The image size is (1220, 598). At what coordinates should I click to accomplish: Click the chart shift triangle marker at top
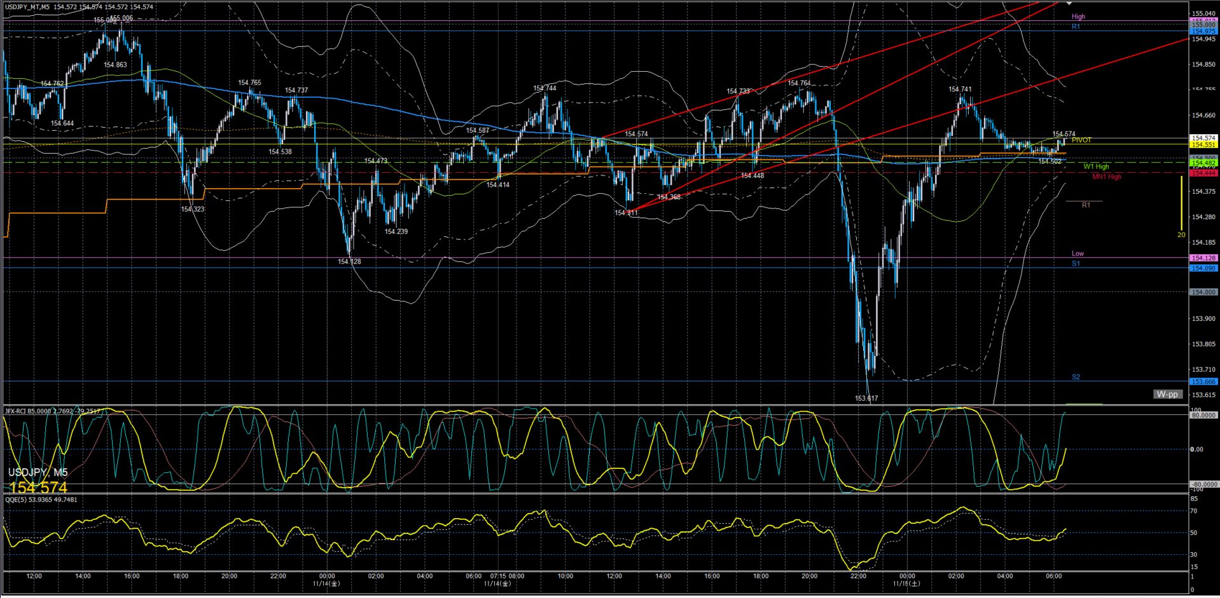coord(1069,4)
